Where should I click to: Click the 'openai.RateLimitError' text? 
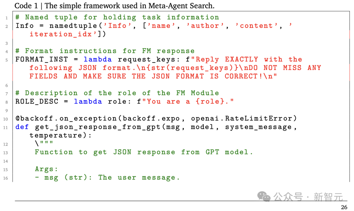click(x=241, y=118)
